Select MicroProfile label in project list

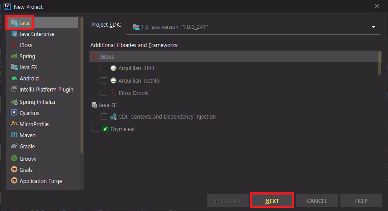34,124
